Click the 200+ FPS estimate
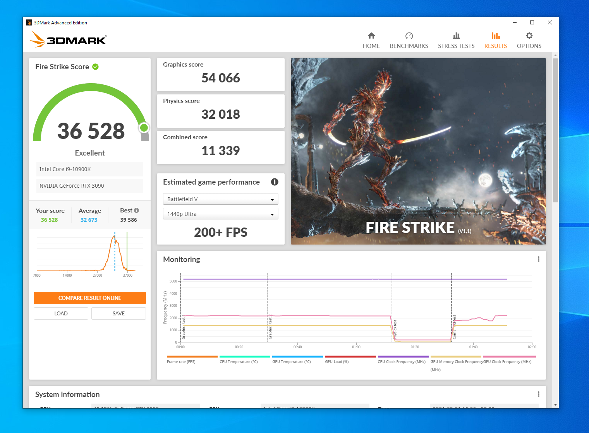This screenshot has width=589, height=433. click(221, 232)
